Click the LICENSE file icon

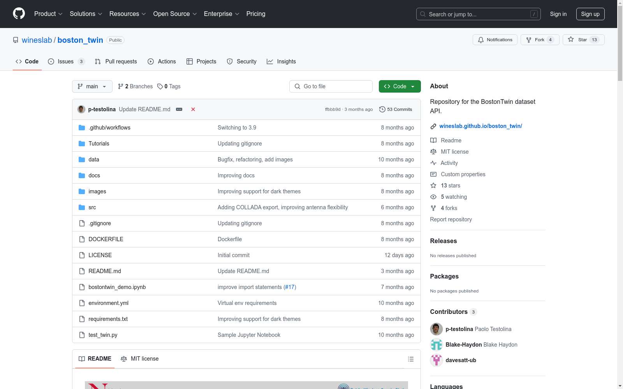[82, 255]
